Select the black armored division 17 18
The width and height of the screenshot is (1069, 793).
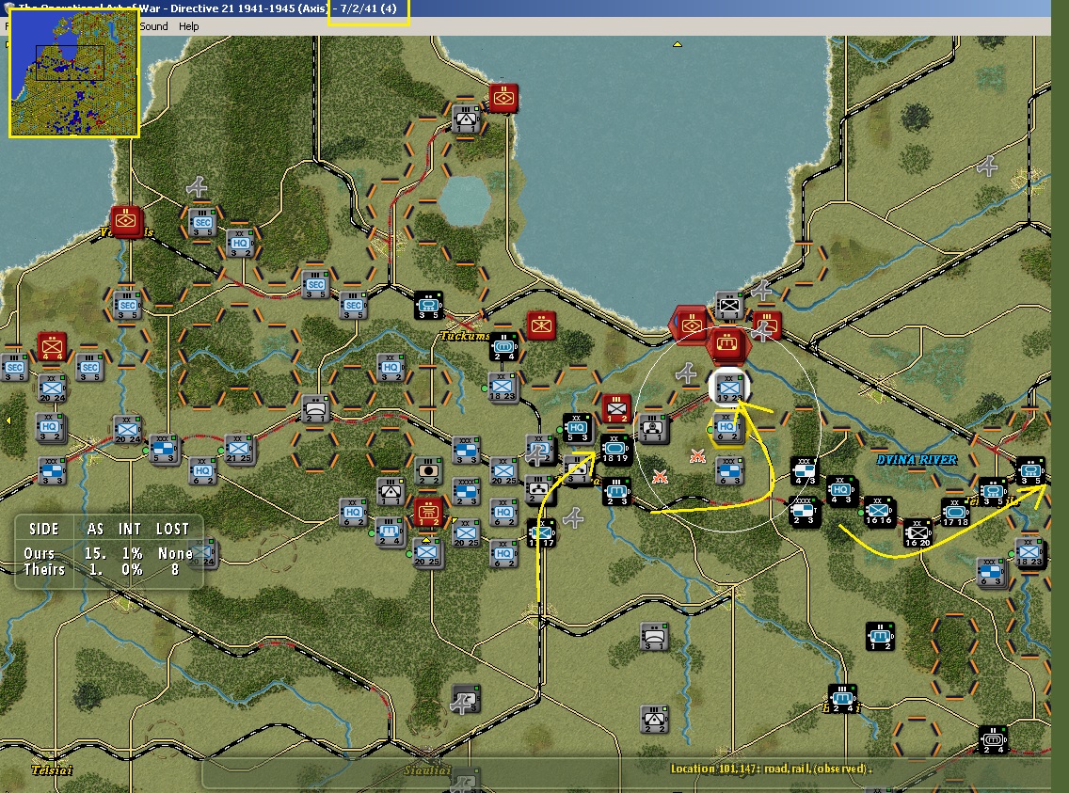point(955,512)
